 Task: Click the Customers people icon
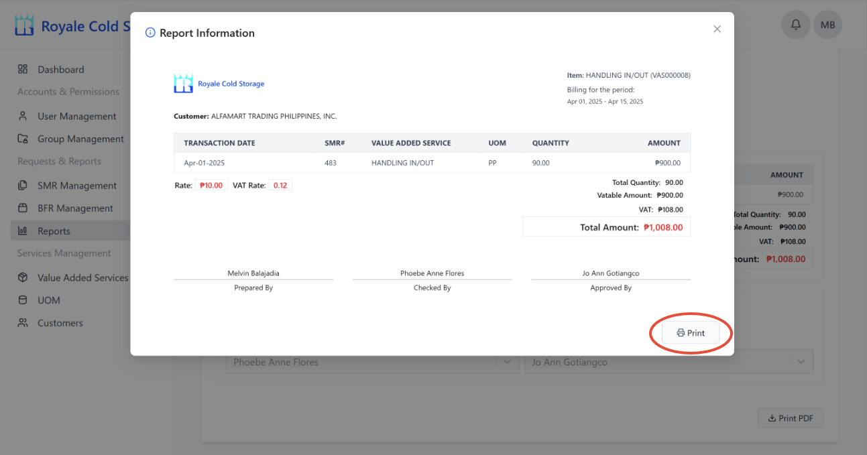tap(23, 323)
